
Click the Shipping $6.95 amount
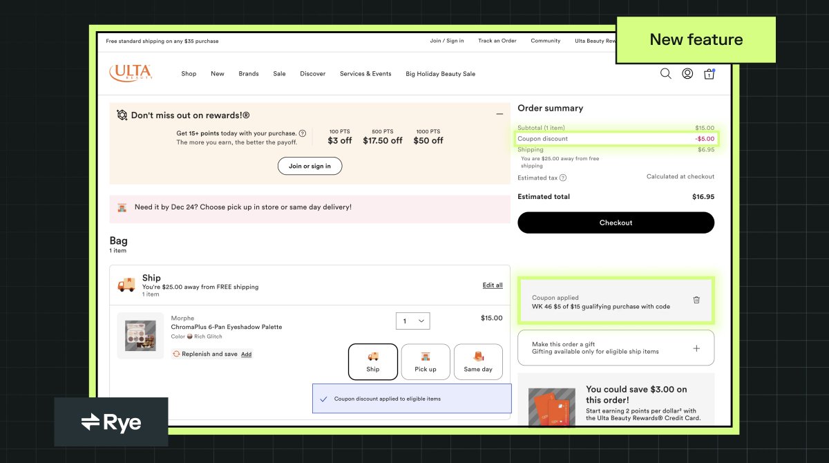706,149
